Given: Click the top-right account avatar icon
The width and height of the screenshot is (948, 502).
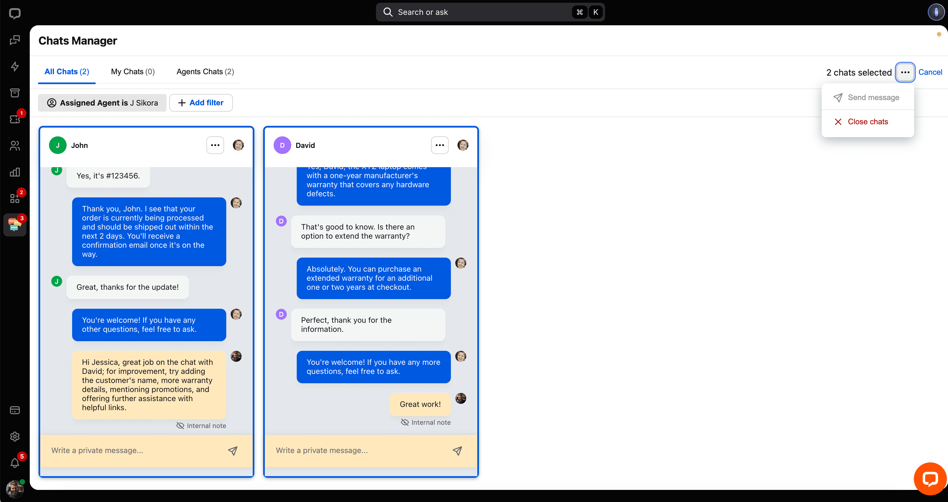Looking at the screenshot, I should tap(936, 12).
